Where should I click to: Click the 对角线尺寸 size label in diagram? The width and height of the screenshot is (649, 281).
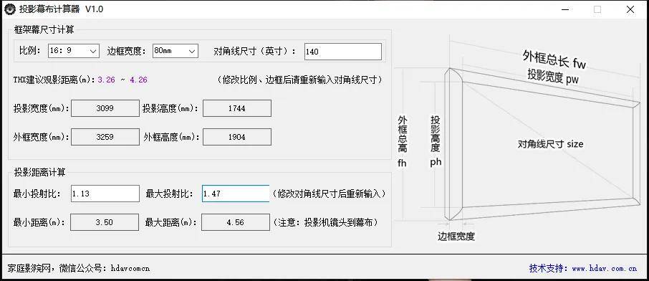(550, 144)
